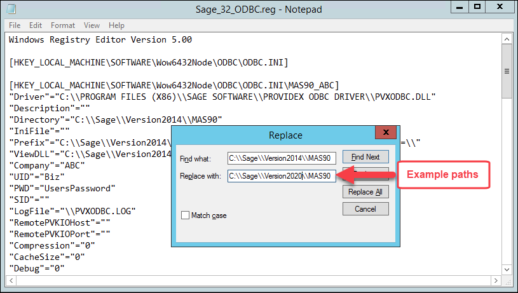Click the vertical scrollbar up arrow

[x=507, y=39]
